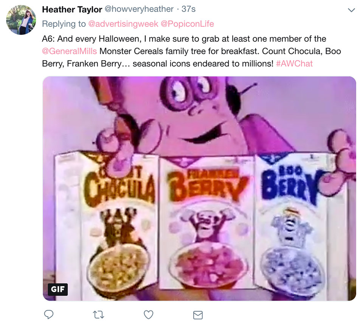Open the @GeneralMills mention in the tweet
This screenshot has height=325, width=363.
(70, 51)
